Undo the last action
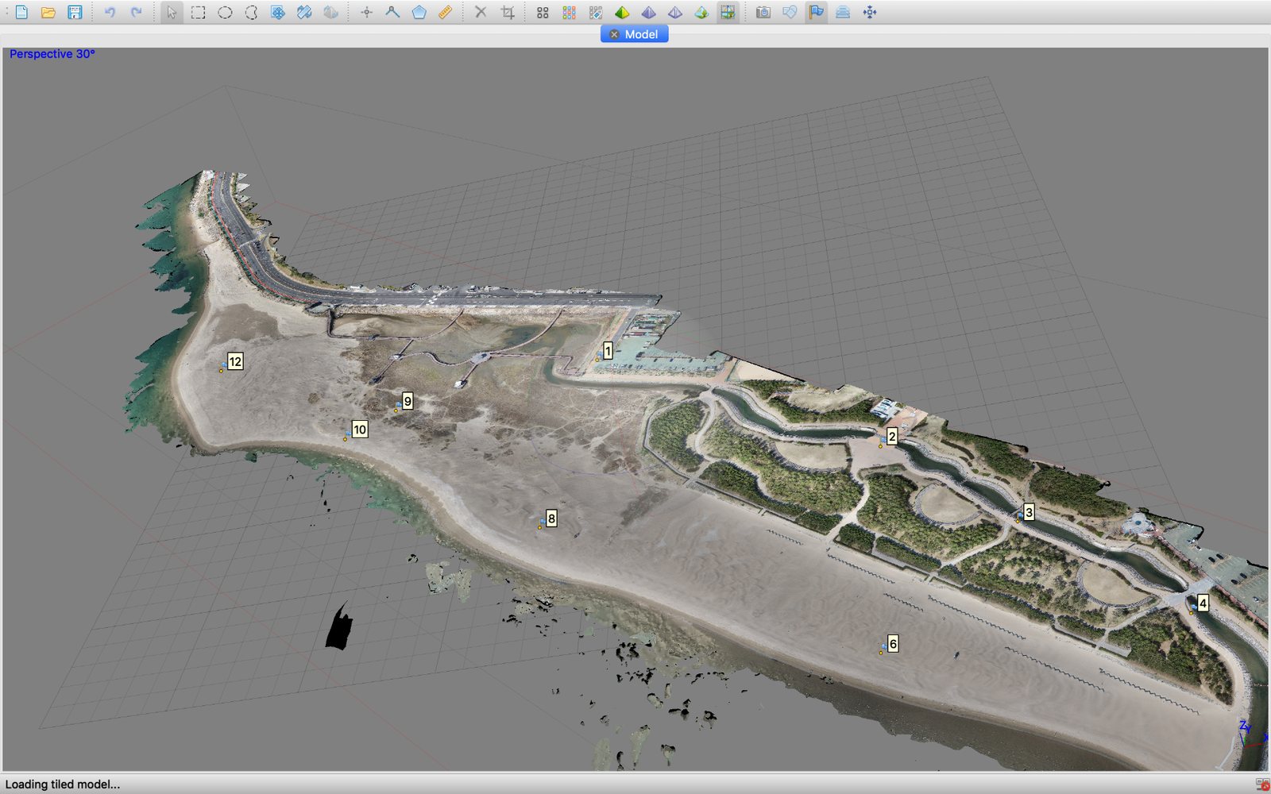The height and width of the screenshot is (794, 1271). click(110, 12)
